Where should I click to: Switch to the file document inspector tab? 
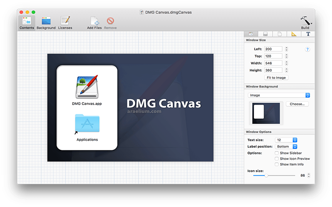(x=279, y=34)
